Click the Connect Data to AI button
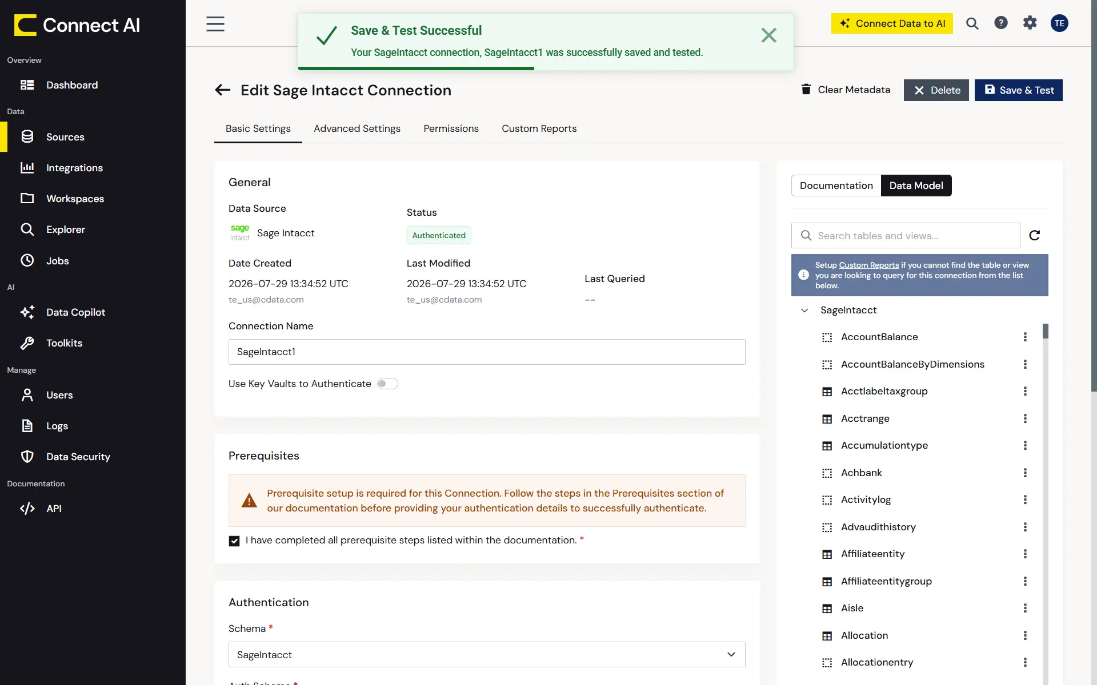The width and height of the screenshot is (1097, 685). (892, 23)
